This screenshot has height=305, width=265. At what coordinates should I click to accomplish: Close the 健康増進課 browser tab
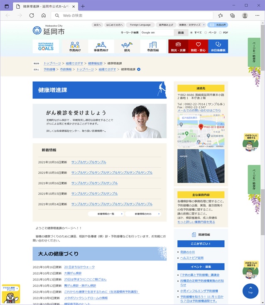(x=74, y=6)
